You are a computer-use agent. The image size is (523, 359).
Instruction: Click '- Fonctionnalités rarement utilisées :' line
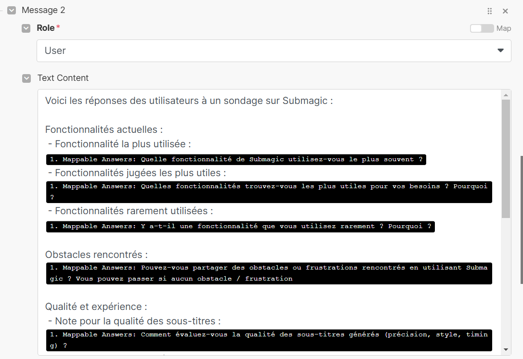point(131,211)
